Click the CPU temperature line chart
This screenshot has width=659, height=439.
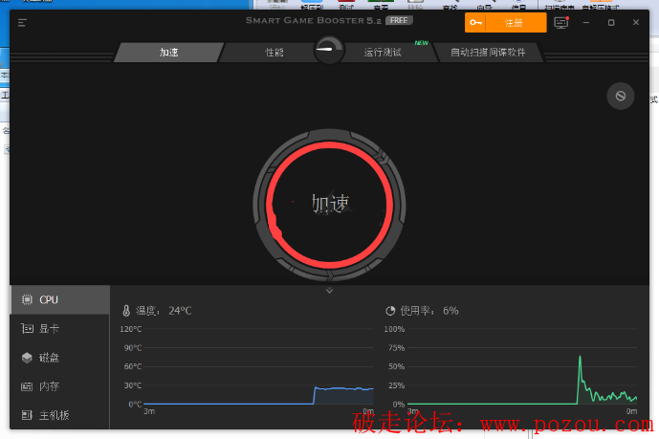pyautogui.click(x=258, y=368)
